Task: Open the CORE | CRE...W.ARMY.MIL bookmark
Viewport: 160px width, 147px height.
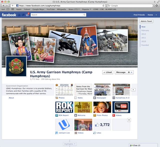Action: click(x=105, y=9)
